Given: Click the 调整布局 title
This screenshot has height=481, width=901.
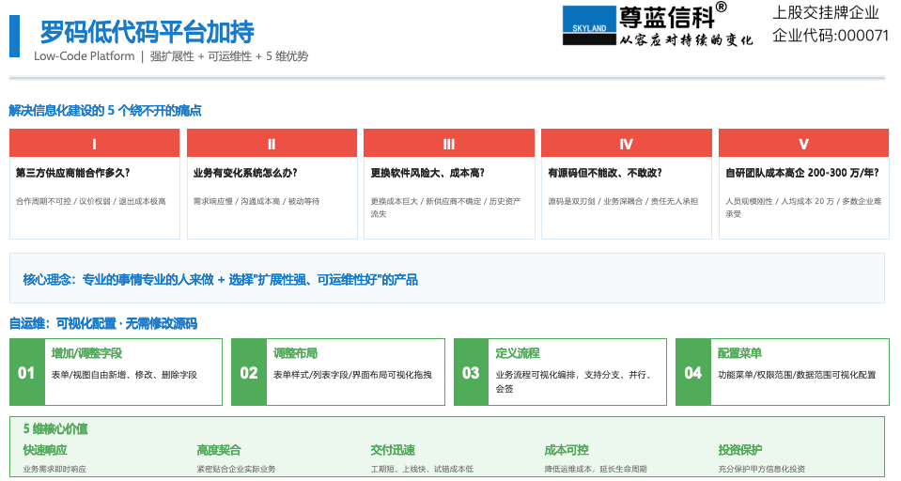Looking at the screenshot, I should click(295, 353).
